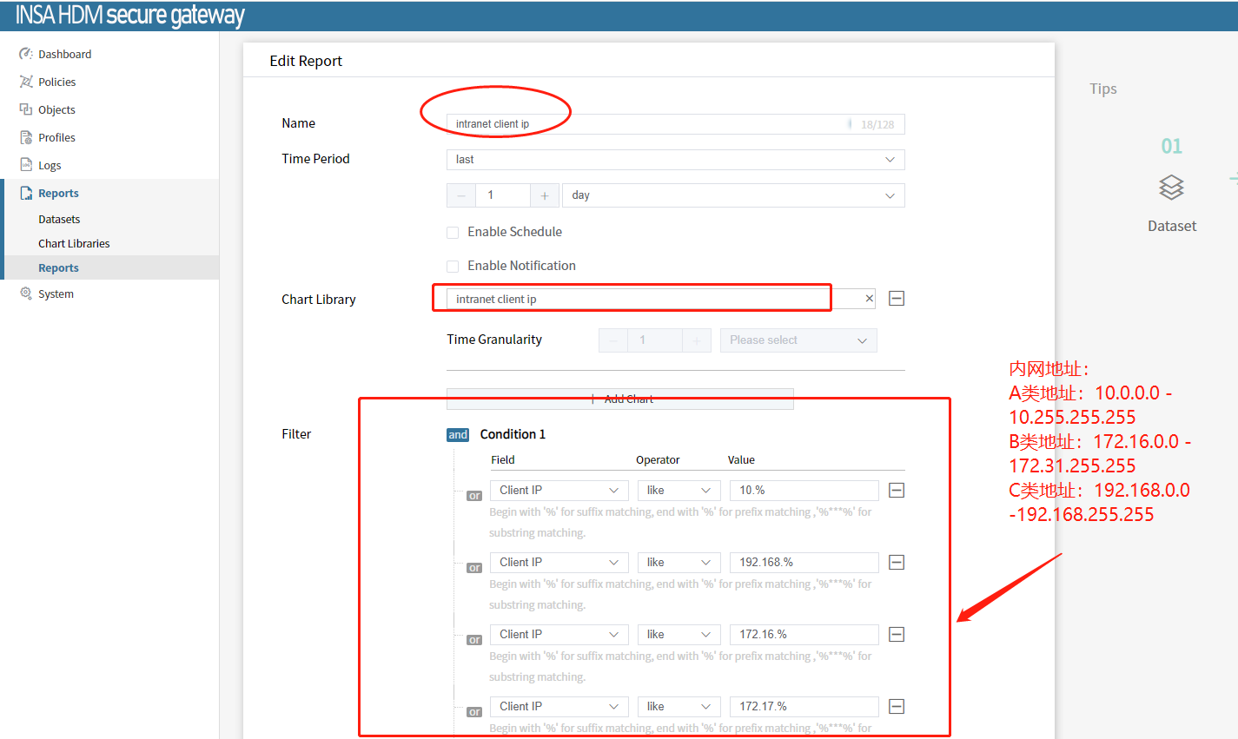1238x739 pixels.
Task: Go to Chart Libraries menu item
Action: pyautogui.click(x=74, y=244)
